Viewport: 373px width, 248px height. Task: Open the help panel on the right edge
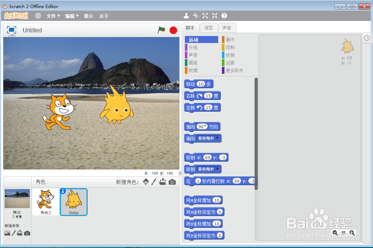coord(367,38)
